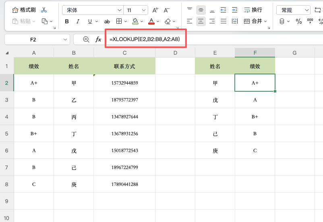The width and height of the screenshot is (323, 222).
Task: Click the Select All corner triangle
Action: click(7, 53)
